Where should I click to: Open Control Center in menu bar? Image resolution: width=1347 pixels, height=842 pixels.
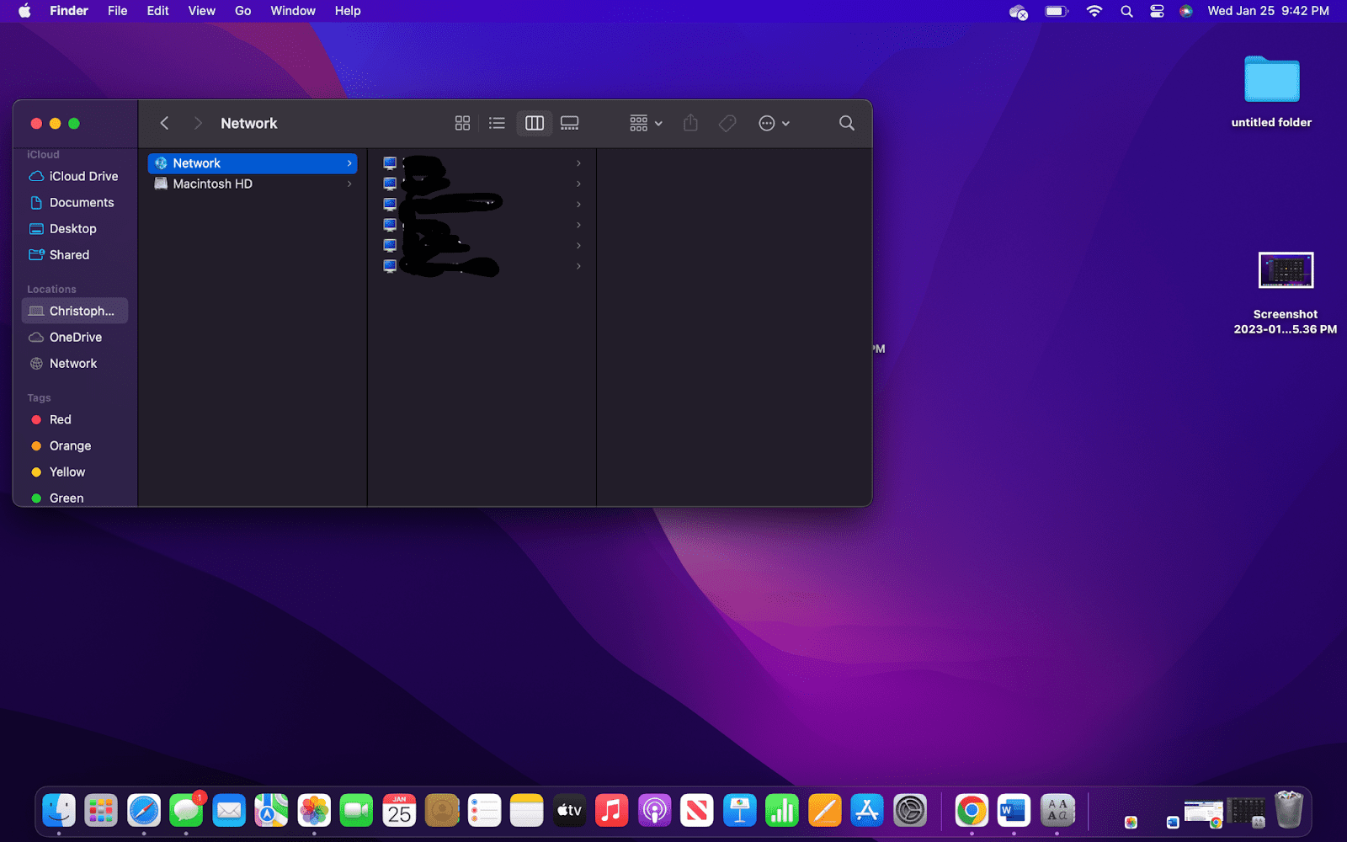point(1157,11)
